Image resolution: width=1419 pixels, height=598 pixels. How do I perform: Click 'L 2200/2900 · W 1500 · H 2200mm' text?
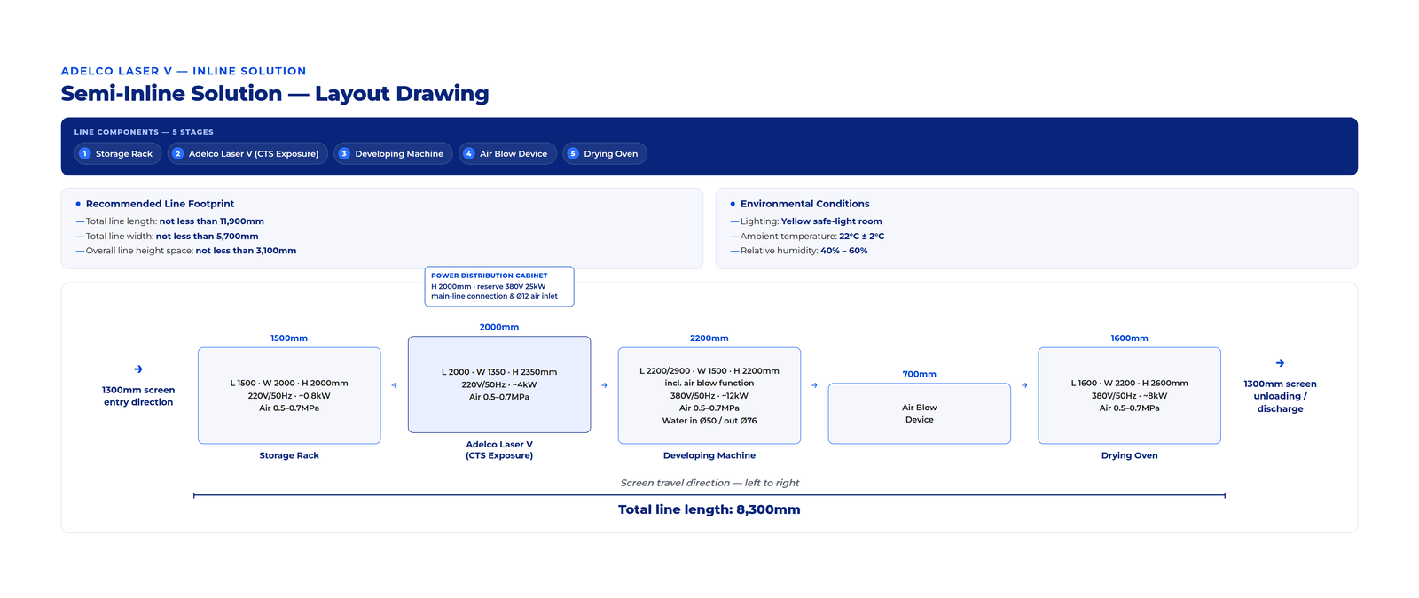tap(709, 371)
